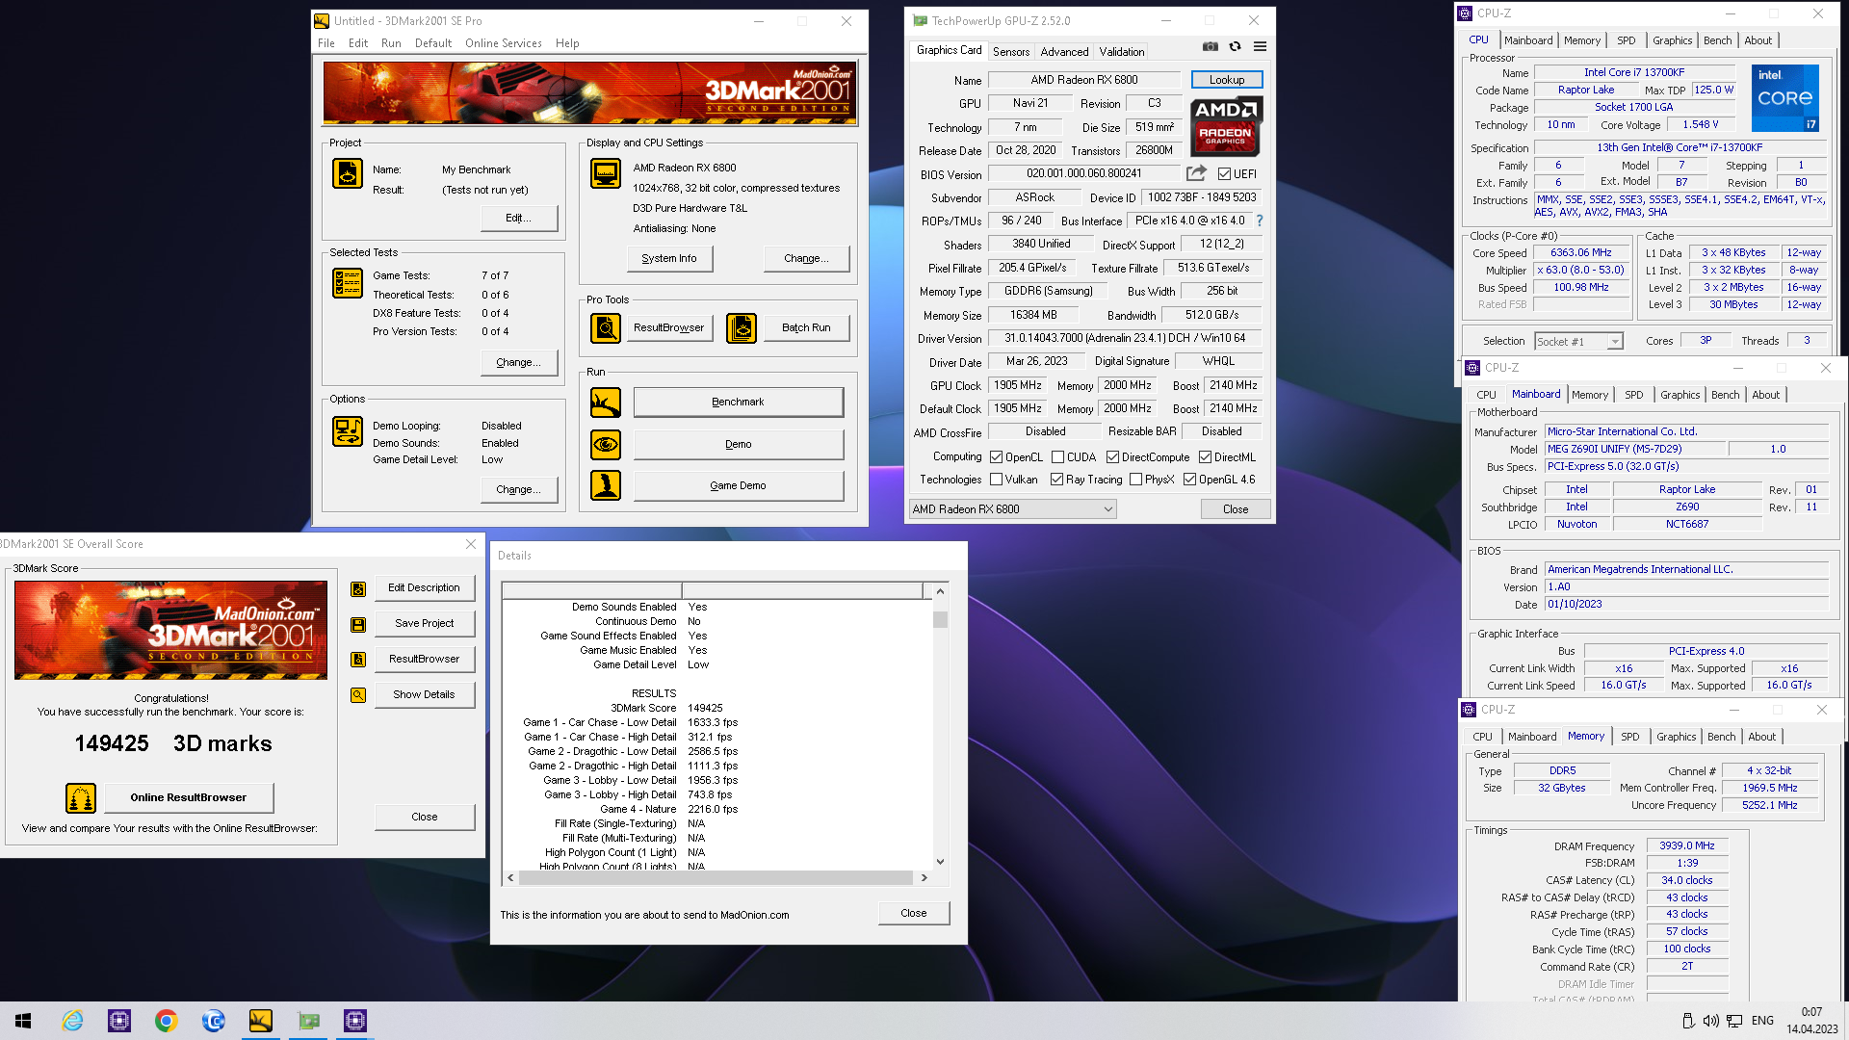
Task: Click the Lookup button in GPU-Z
Action: coord(1227,80)
